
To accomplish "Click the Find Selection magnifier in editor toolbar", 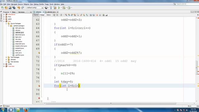I will (x=66, y=15).
